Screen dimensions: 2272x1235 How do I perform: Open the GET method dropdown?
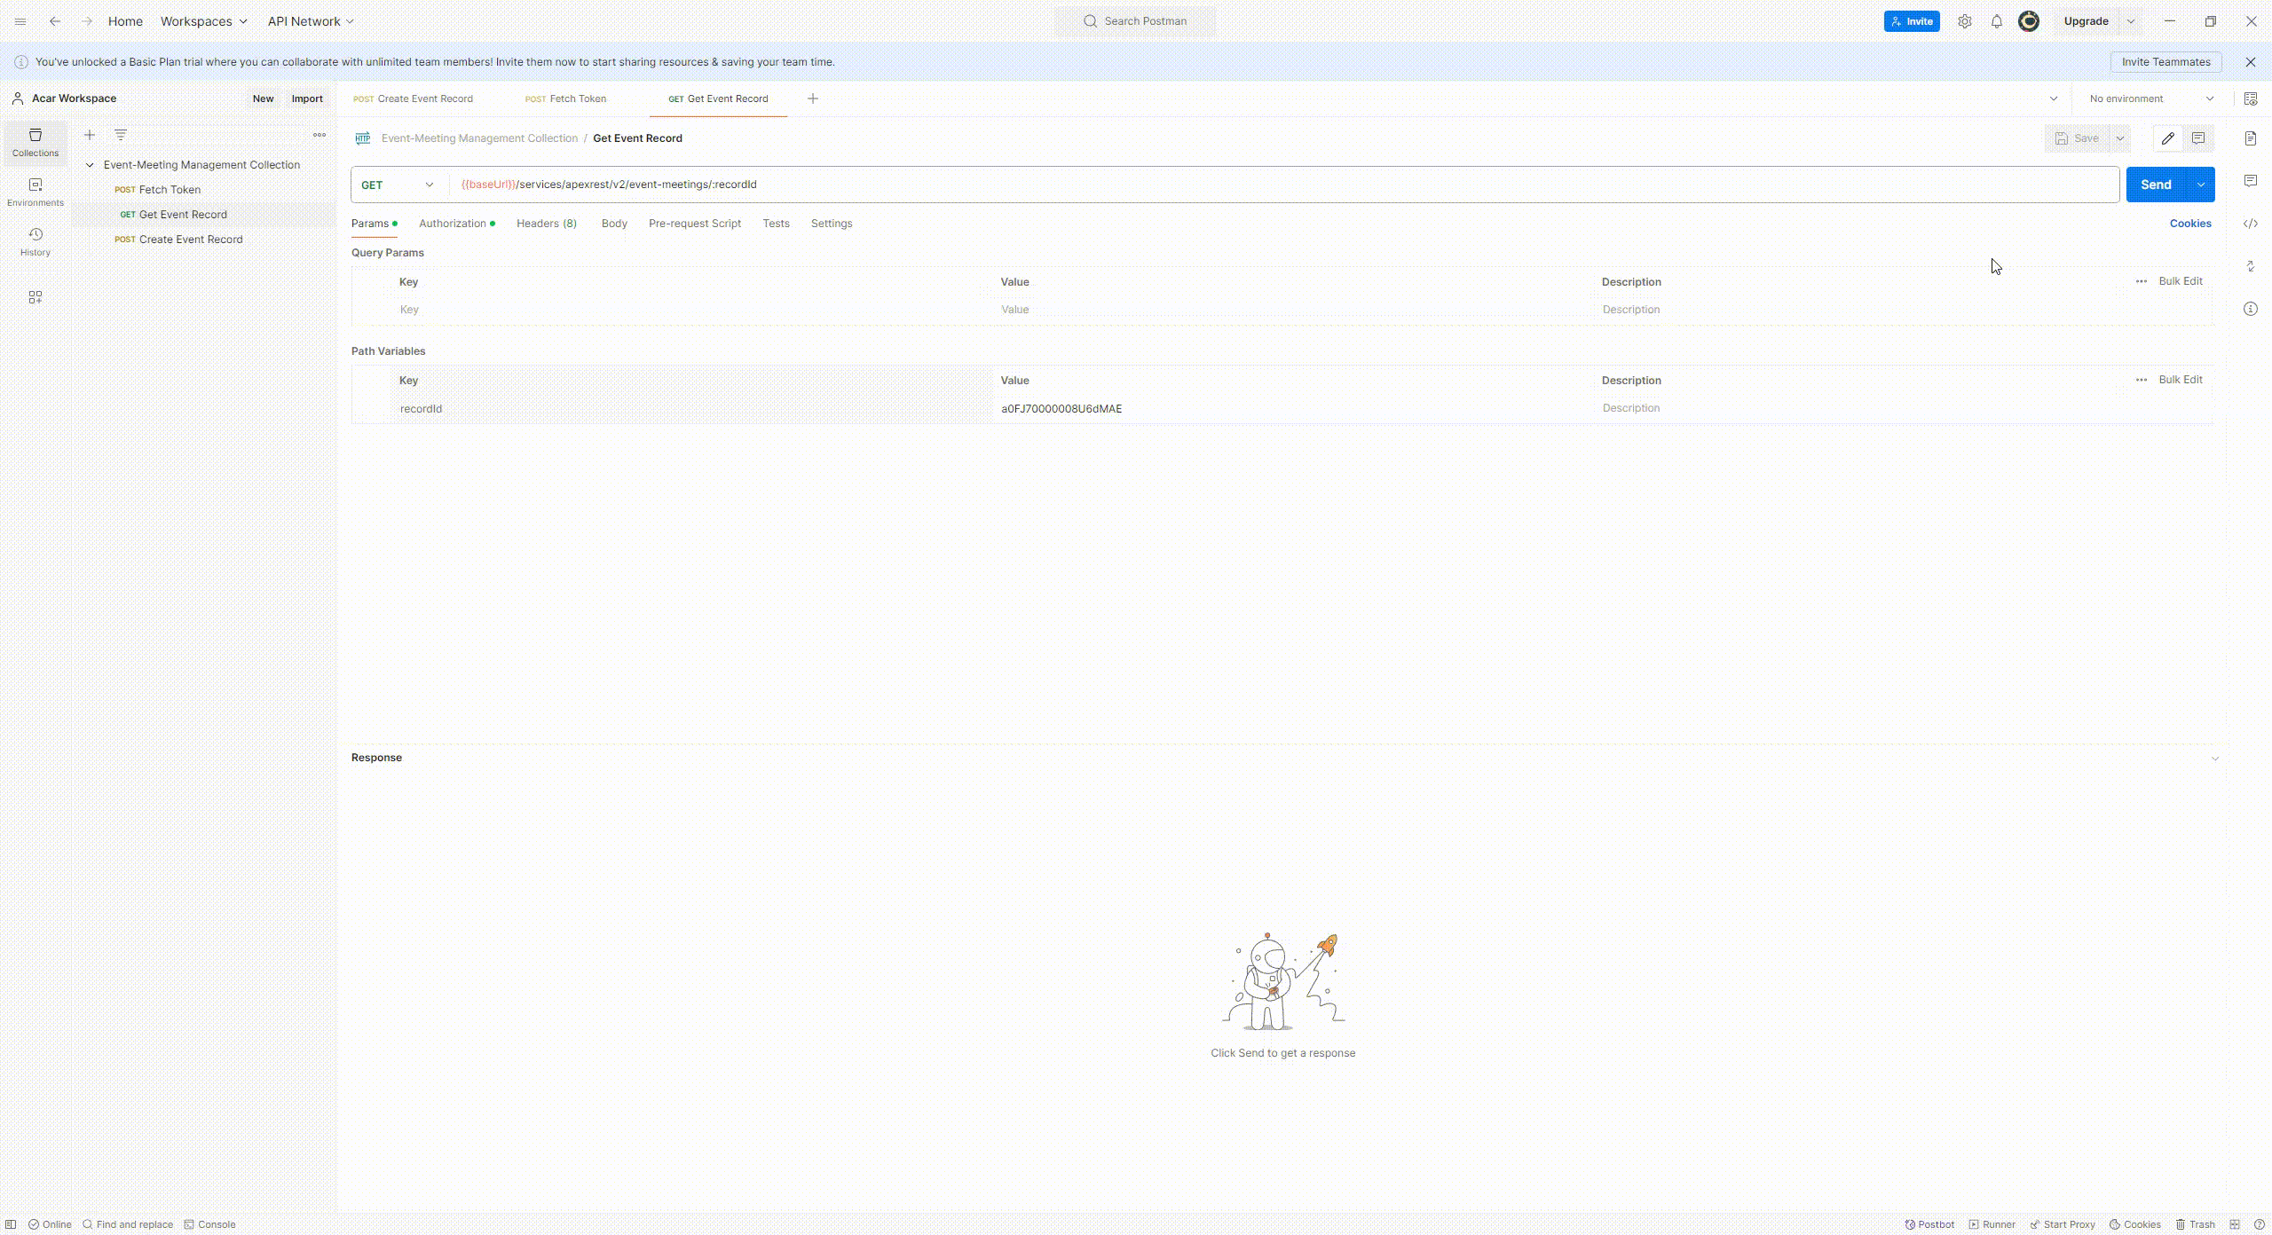[398, 185]
